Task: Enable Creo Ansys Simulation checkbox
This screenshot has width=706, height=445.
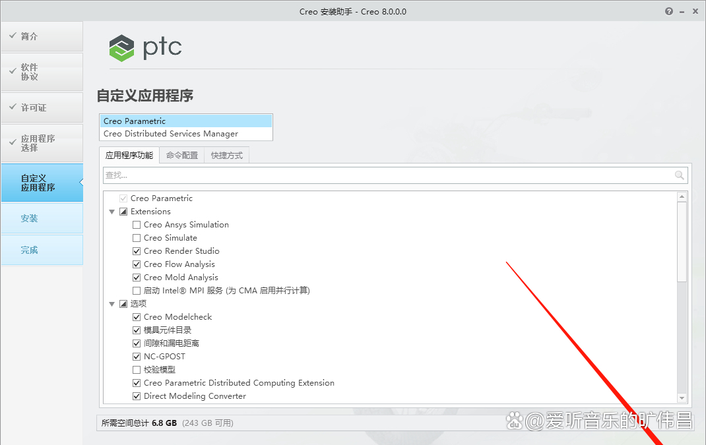Action: (x=137, y=225)
